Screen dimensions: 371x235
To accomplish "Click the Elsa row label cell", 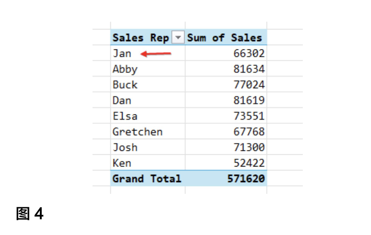I will pos(125,116).
